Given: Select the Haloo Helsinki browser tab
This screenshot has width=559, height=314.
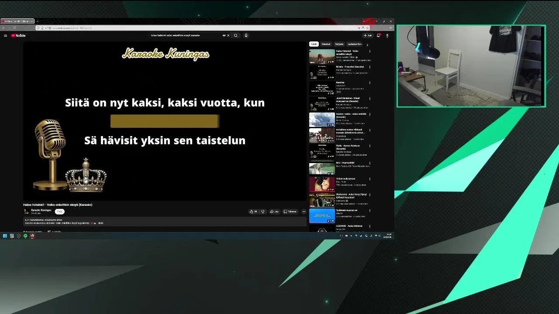Looking at the screenshot, I should tap(17, 21).
